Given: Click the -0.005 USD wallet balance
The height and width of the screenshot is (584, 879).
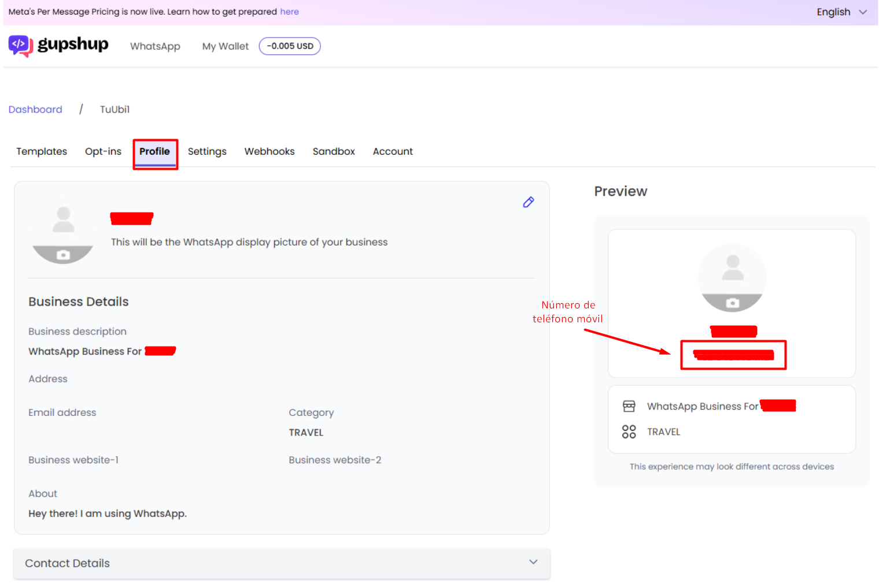Looking at the screenshot, I should [x=290, y=46].
